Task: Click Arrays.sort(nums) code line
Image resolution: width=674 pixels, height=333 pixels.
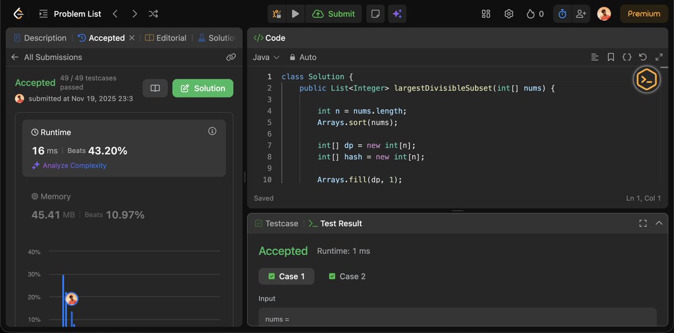Action: click(358, 122)
